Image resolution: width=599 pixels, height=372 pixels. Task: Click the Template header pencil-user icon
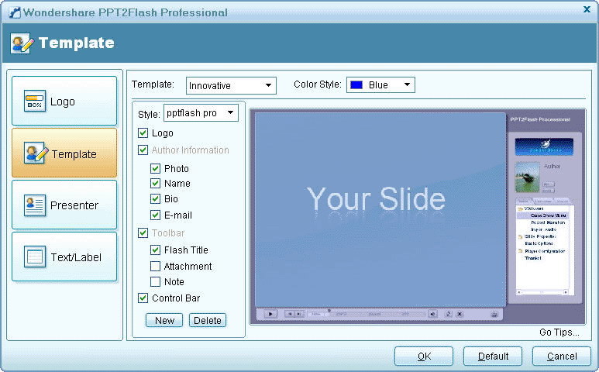pos(22,43)
